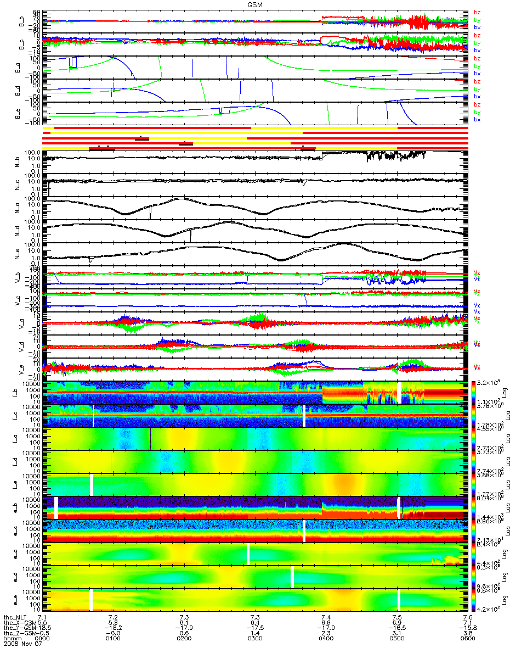
Task: Click the red bz legend of B_b panel
Action: pyautogui.click(x=478, y=13)
